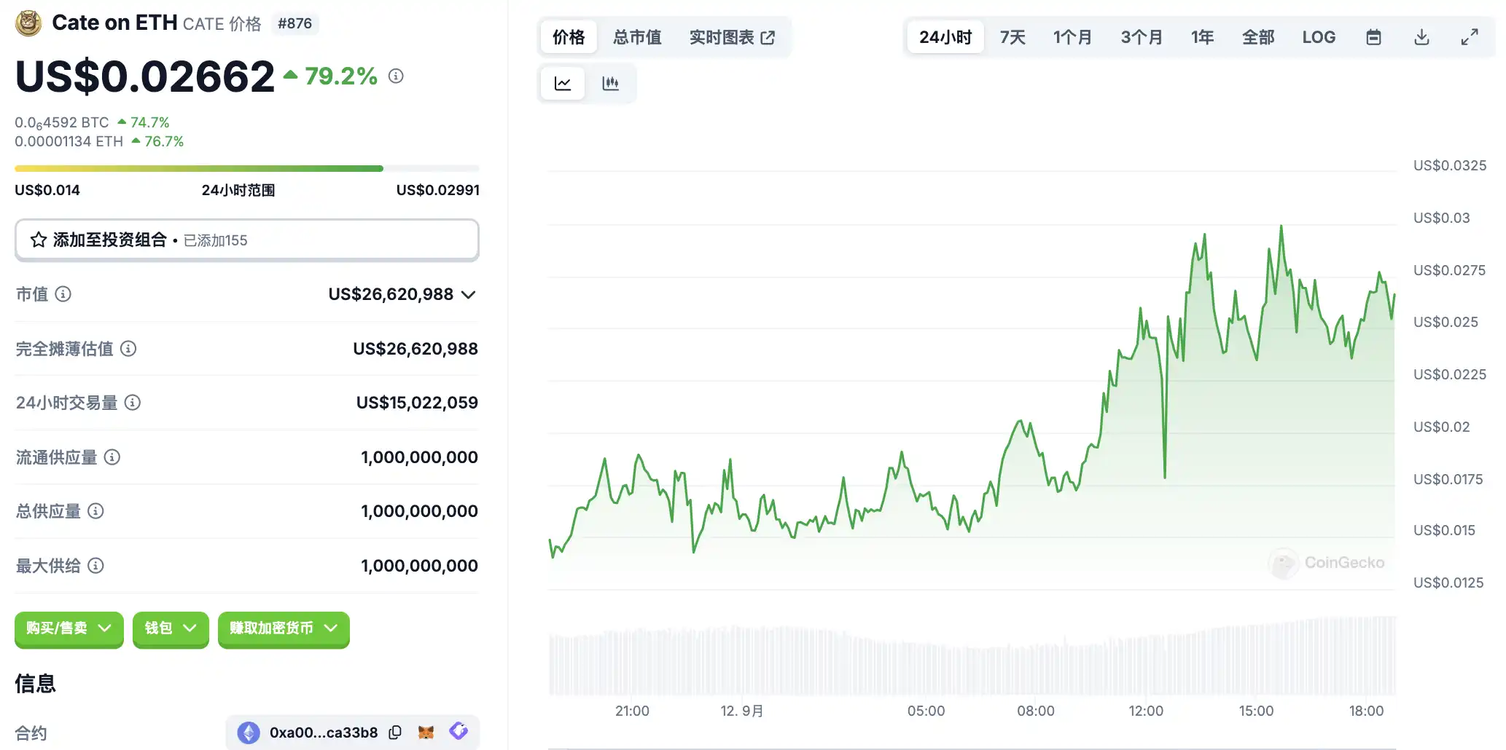Click the info icon next to 24小时交易量
The width and height of the screenshot is (1506, 750).
(x=133, y=403)
